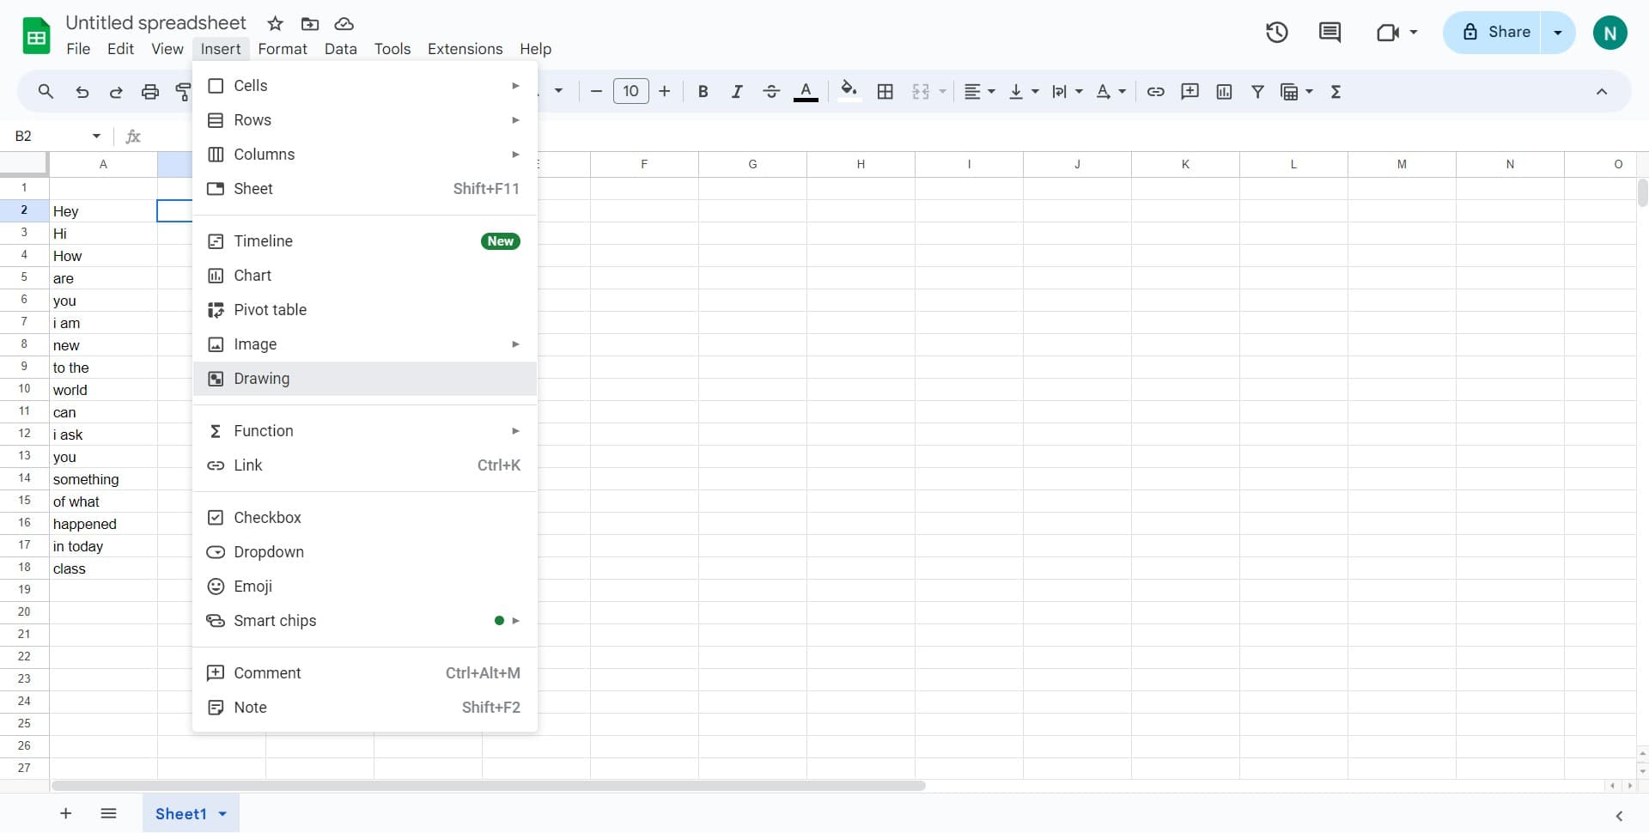
Task: Insert a link using the toolbar icon
Action: coord(1155,91)
